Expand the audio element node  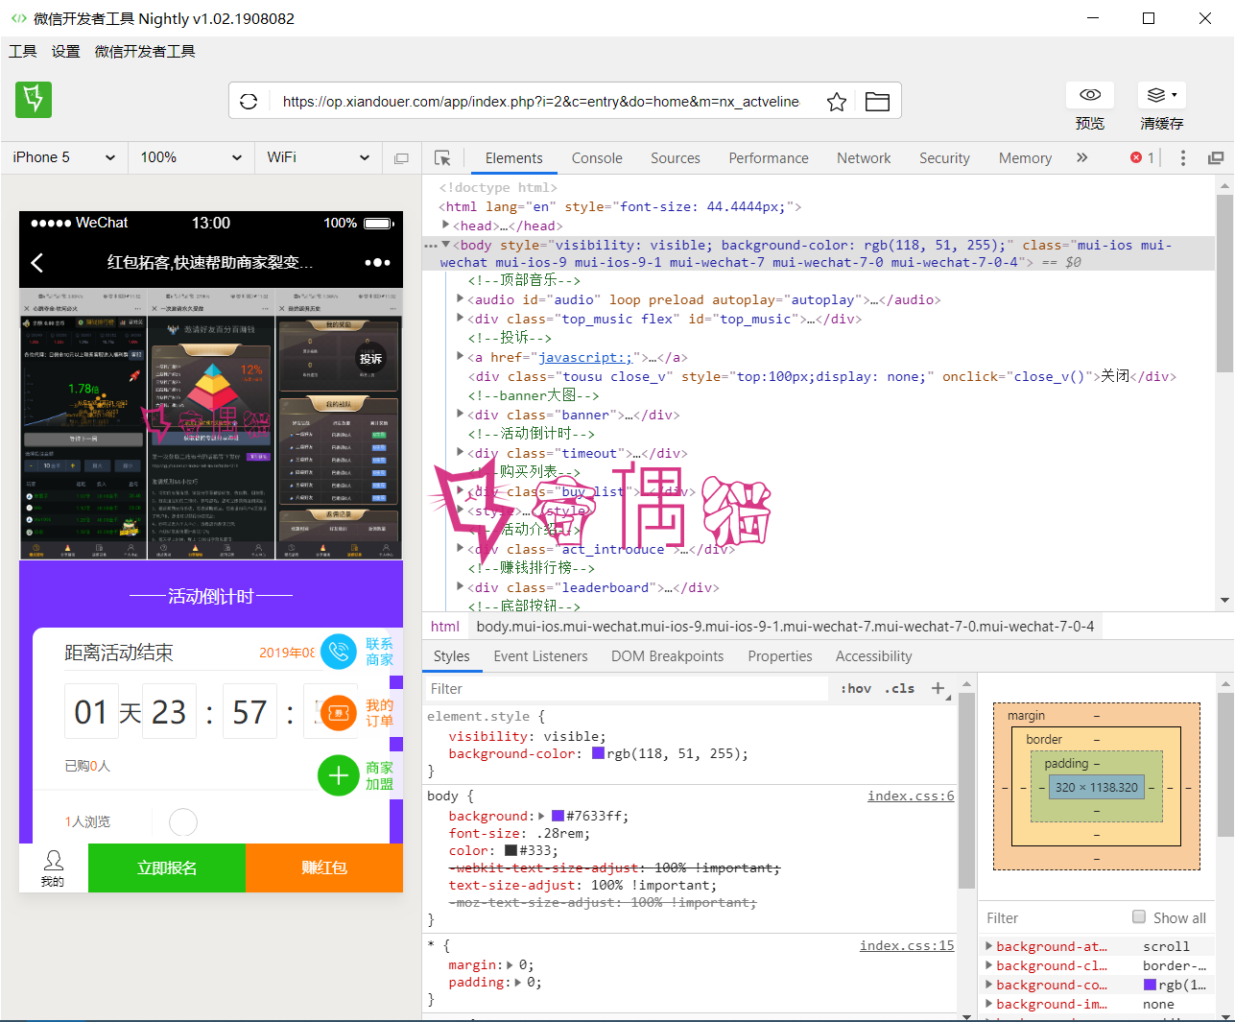(x=461, y=299)
